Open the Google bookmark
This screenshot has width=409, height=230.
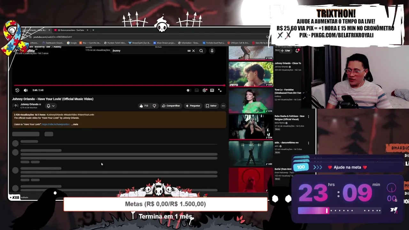click(x=72, y=43)
